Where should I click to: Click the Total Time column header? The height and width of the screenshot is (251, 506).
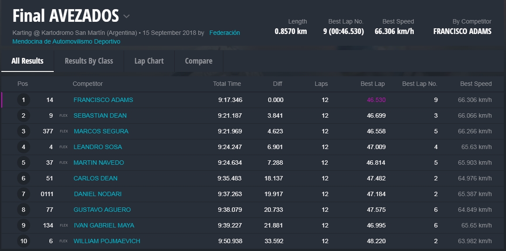click(x=227, y=84)
